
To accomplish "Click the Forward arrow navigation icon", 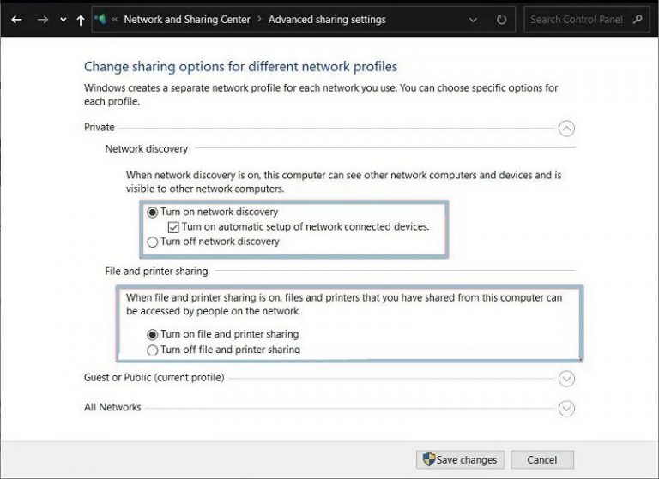I will (42, 19).
